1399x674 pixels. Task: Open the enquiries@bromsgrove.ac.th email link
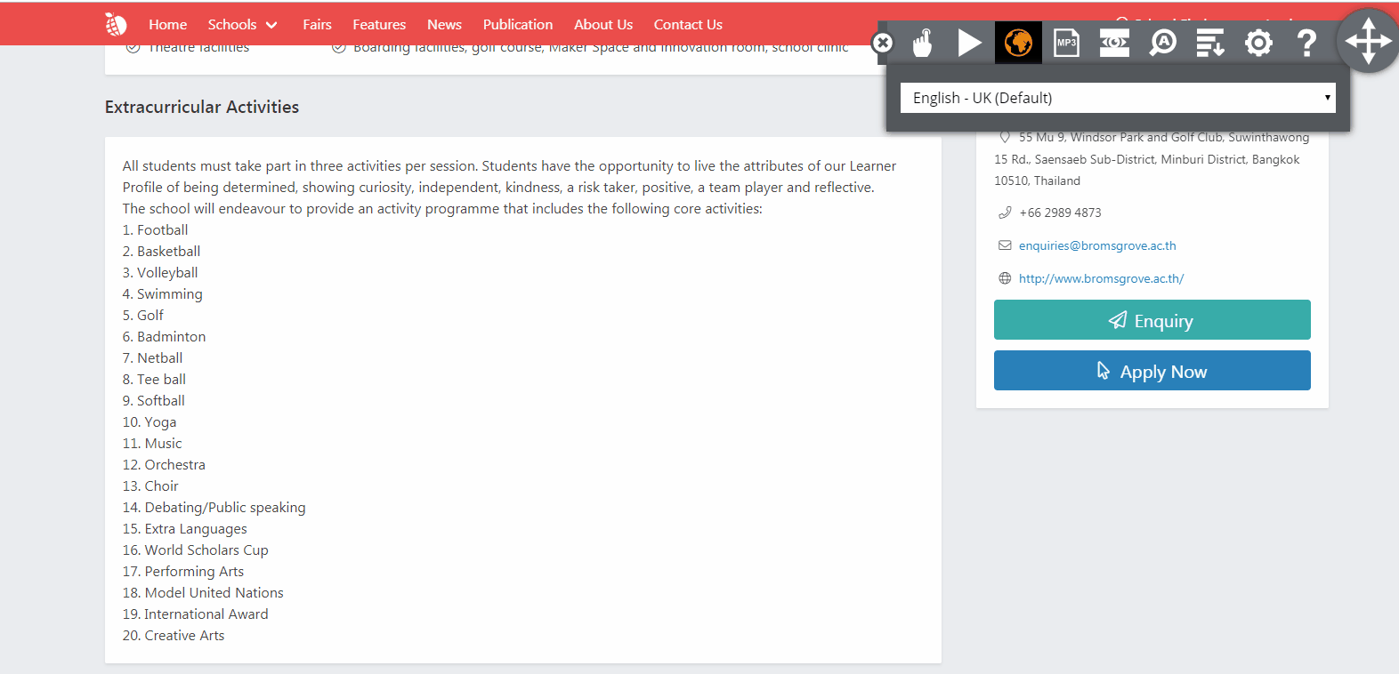pyautogui.click(x=1096, y=246)
